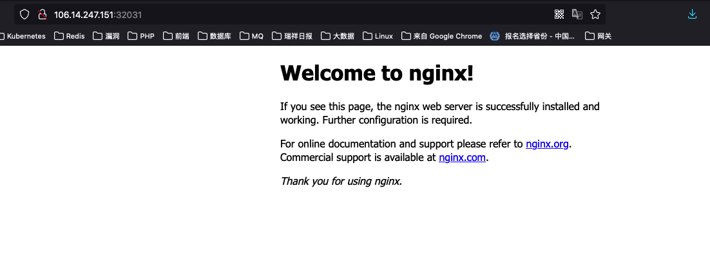The image size is (710, 255).
Task: Select the address bar URL 106.14.247.151:32031
Action: pyautogui.click(x=98, y=15)
